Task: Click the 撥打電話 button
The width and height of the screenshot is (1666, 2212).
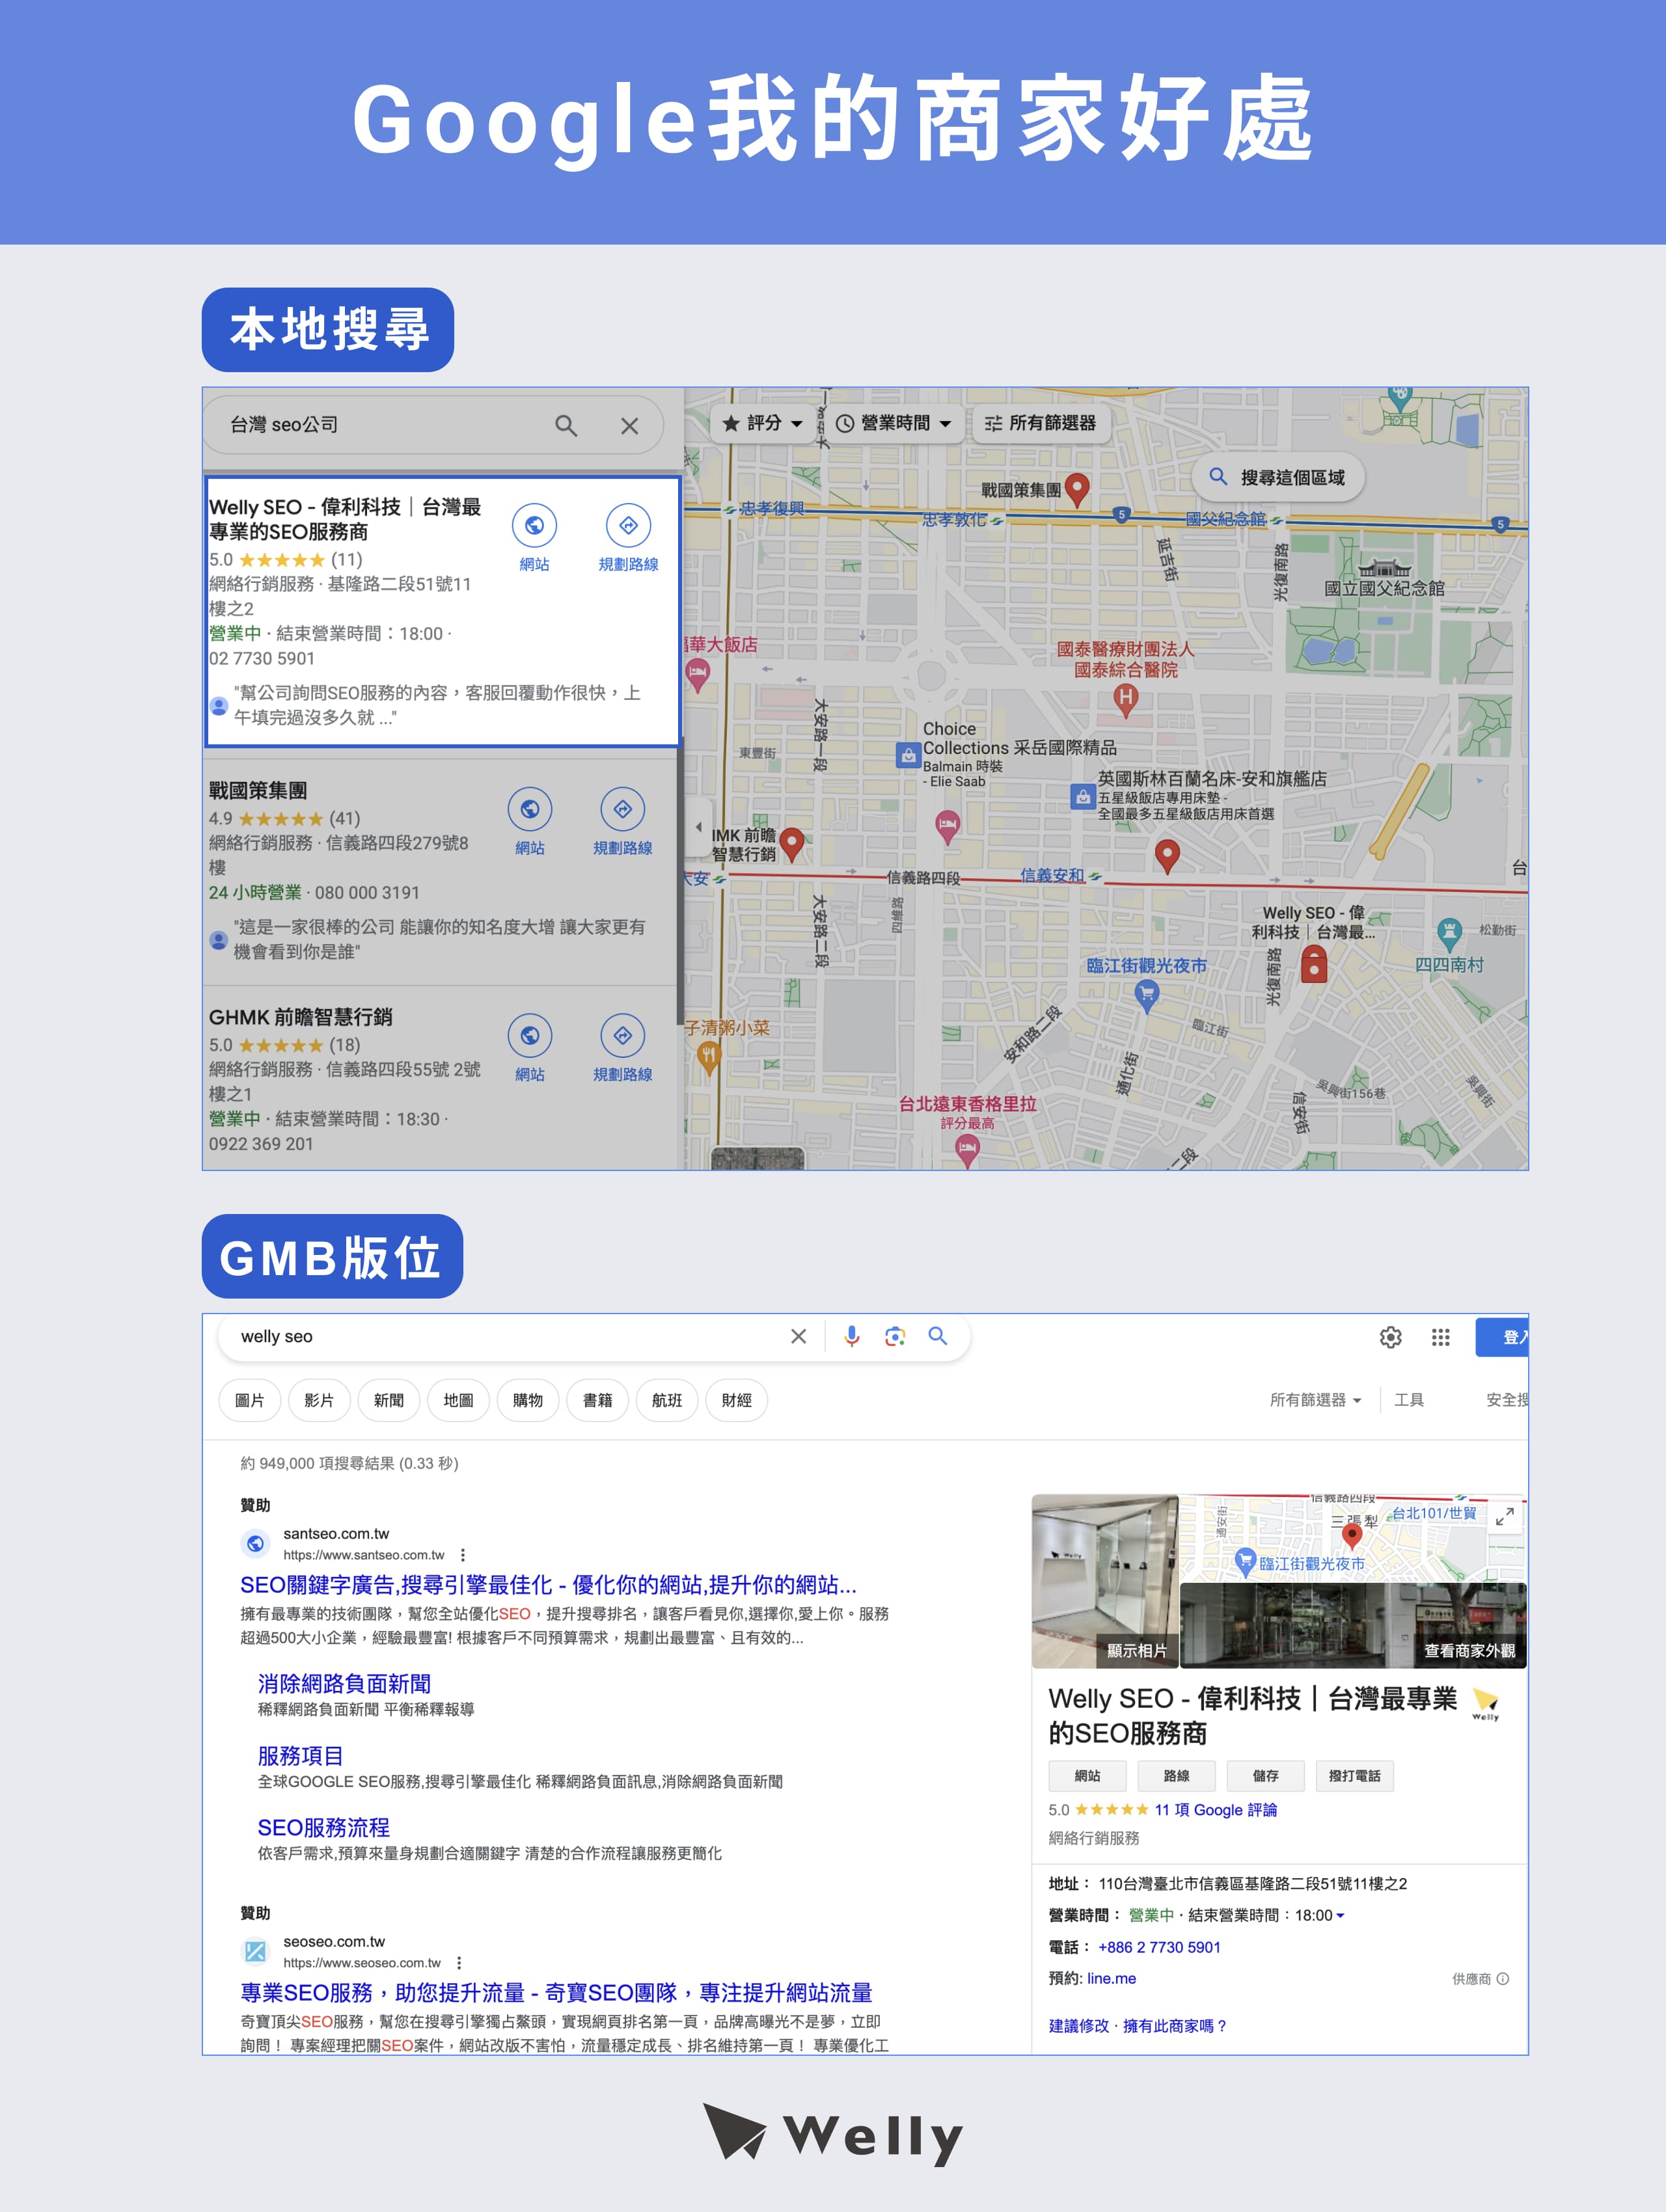Action: (x=1354, y=1776)
